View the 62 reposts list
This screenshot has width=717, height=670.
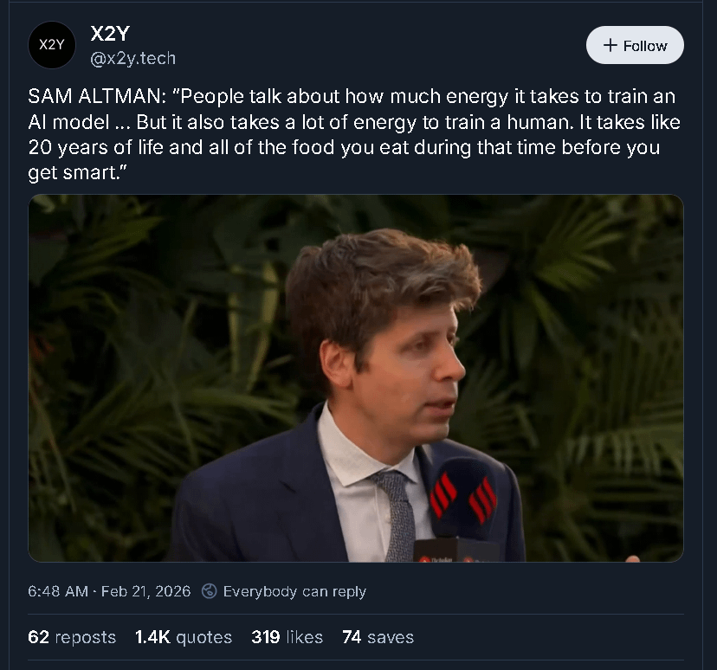[72, 637]
